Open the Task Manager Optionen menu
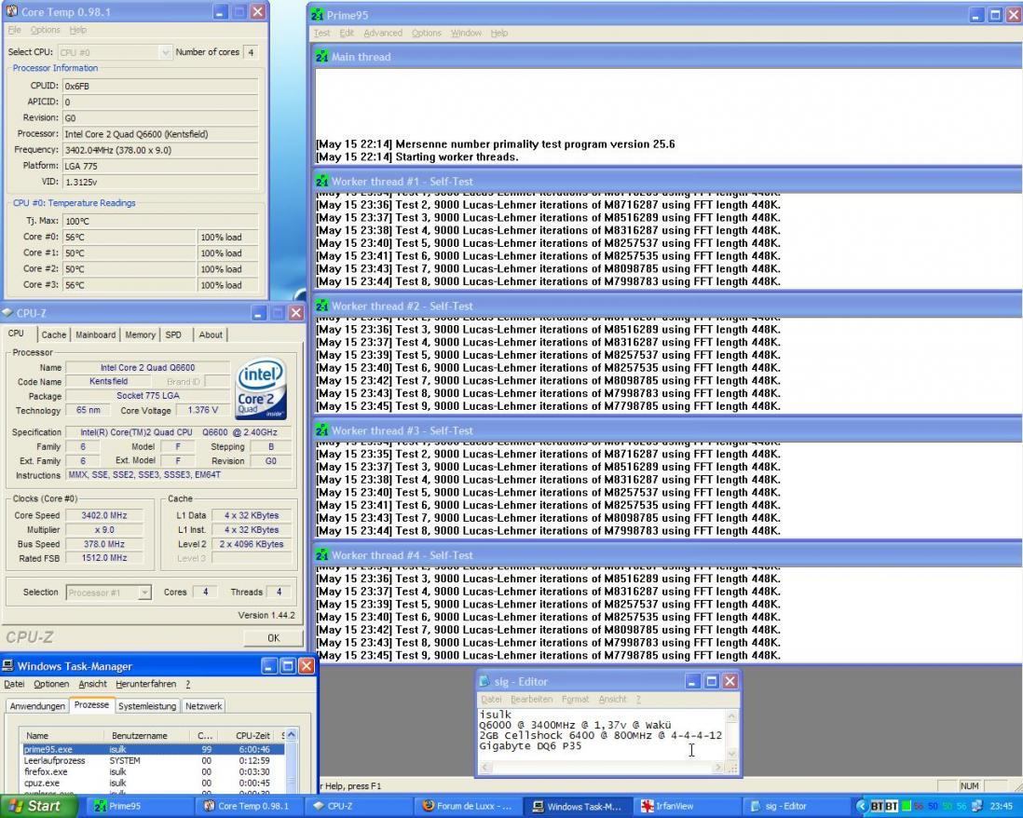 click(51, 684)
